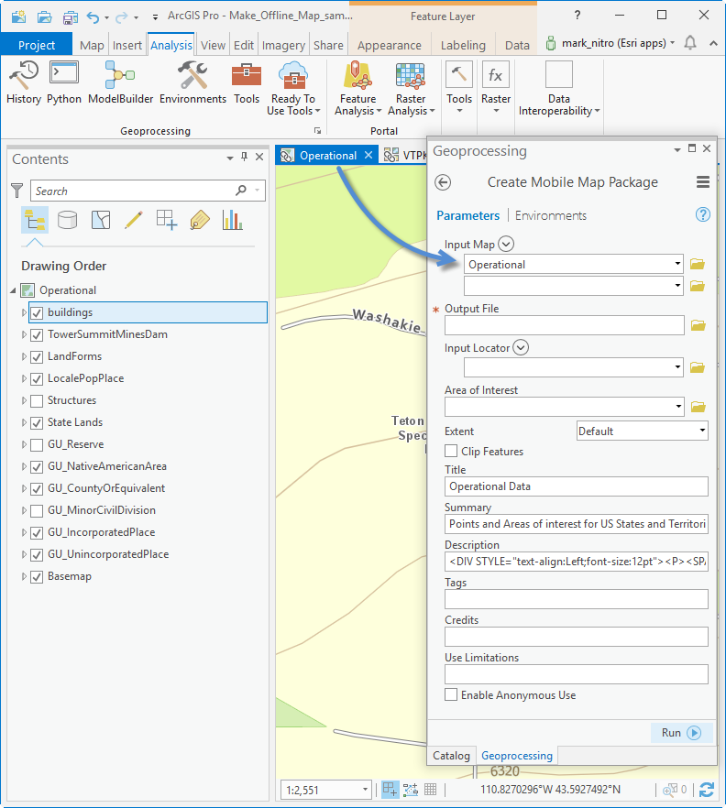The width and height of the screenshot is (726, 808).
Task: Open Ready To Use Tools gallery
Action: (293, 88)
